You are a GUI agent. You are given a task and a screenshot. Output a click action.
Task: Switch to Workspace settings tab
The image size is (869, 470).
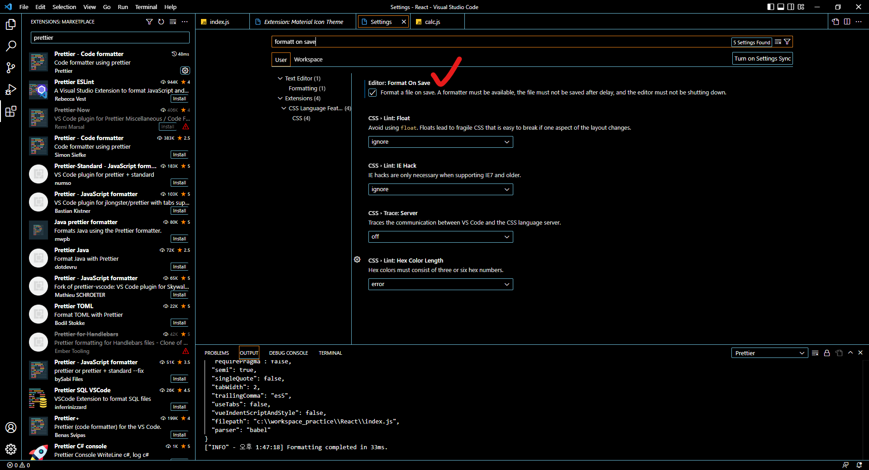click(308, 60)
